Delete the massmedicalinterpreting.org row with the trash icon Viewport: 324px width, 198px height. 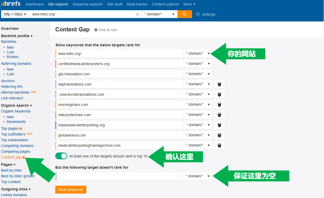(x=220, y=125)
